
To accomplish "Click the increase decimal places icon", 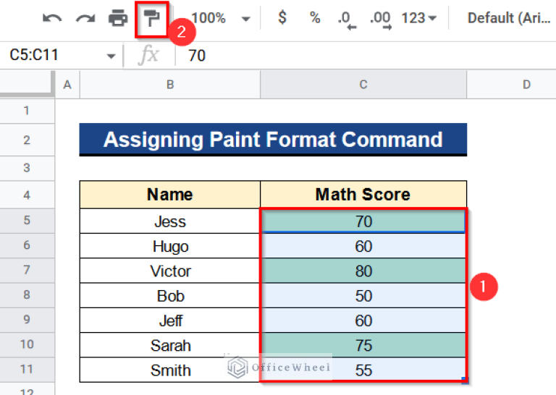I will click(x=379, y=19).
